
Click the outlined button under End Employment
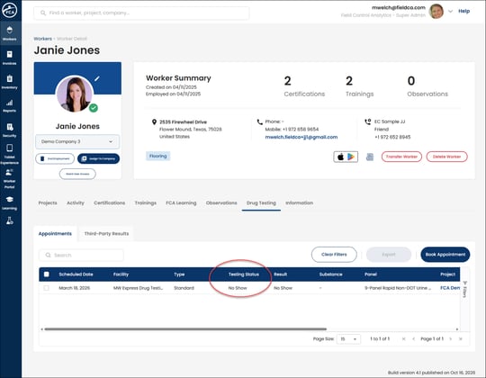click(x=77, y=174)
